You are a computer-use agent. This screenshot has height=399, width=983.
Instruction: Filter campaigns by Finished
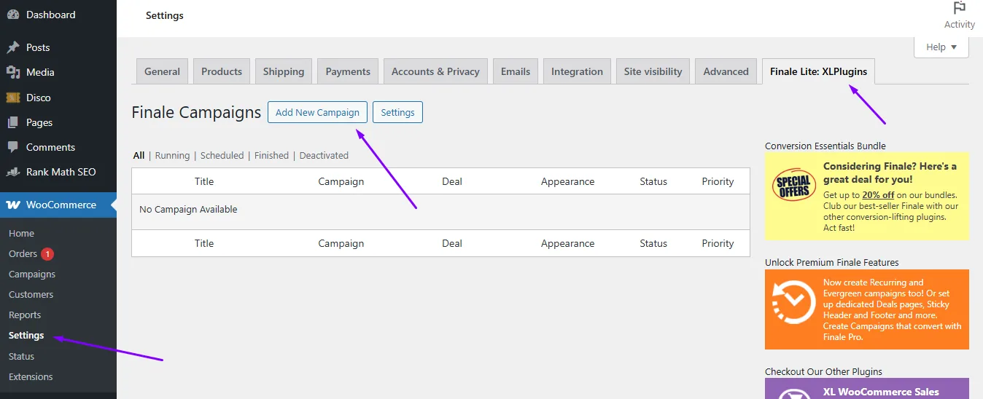pyautogui.click(x=271, y=155)
